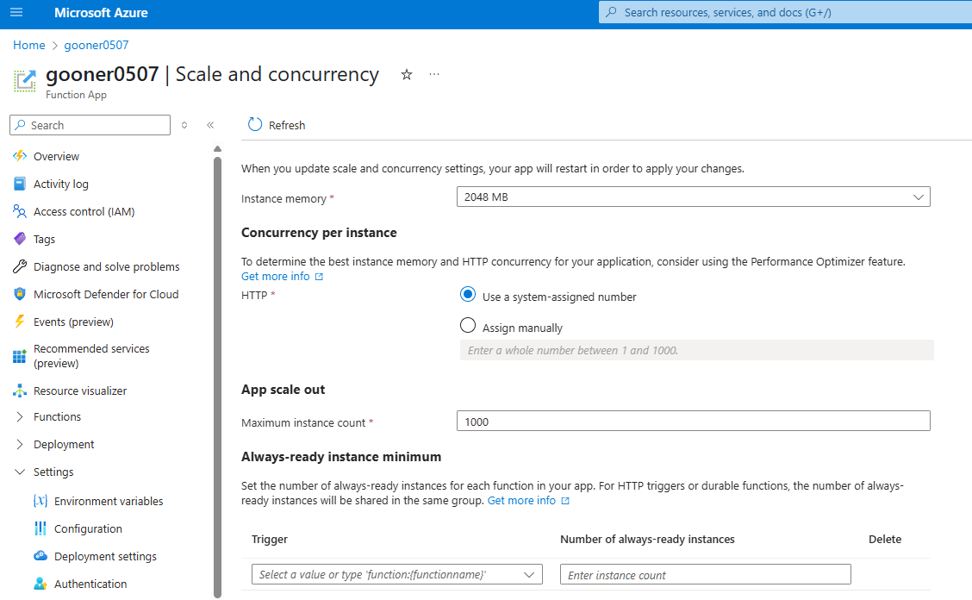Focus the global search resources field
The height and width of the screenshot is (600, 972).
click(785, 12)
